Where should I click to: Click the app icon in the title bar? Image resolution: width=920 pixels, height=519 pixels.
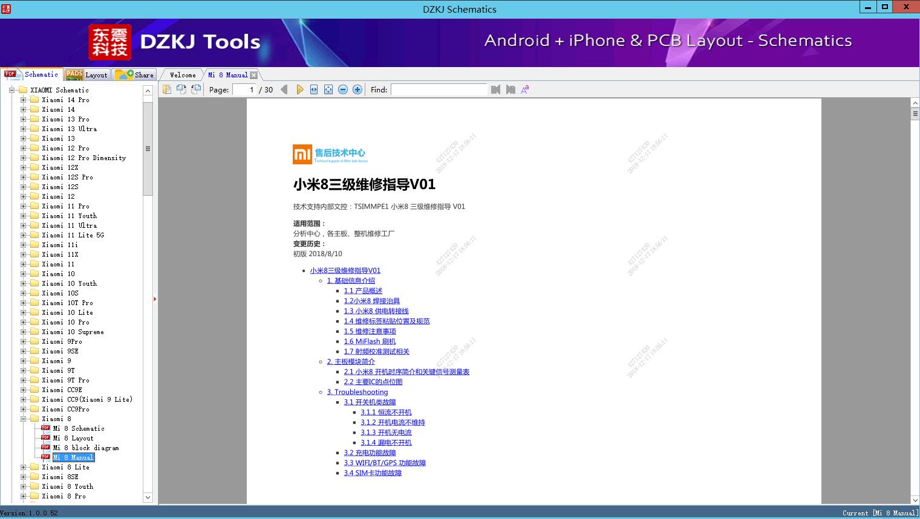[x=6, y=8]
